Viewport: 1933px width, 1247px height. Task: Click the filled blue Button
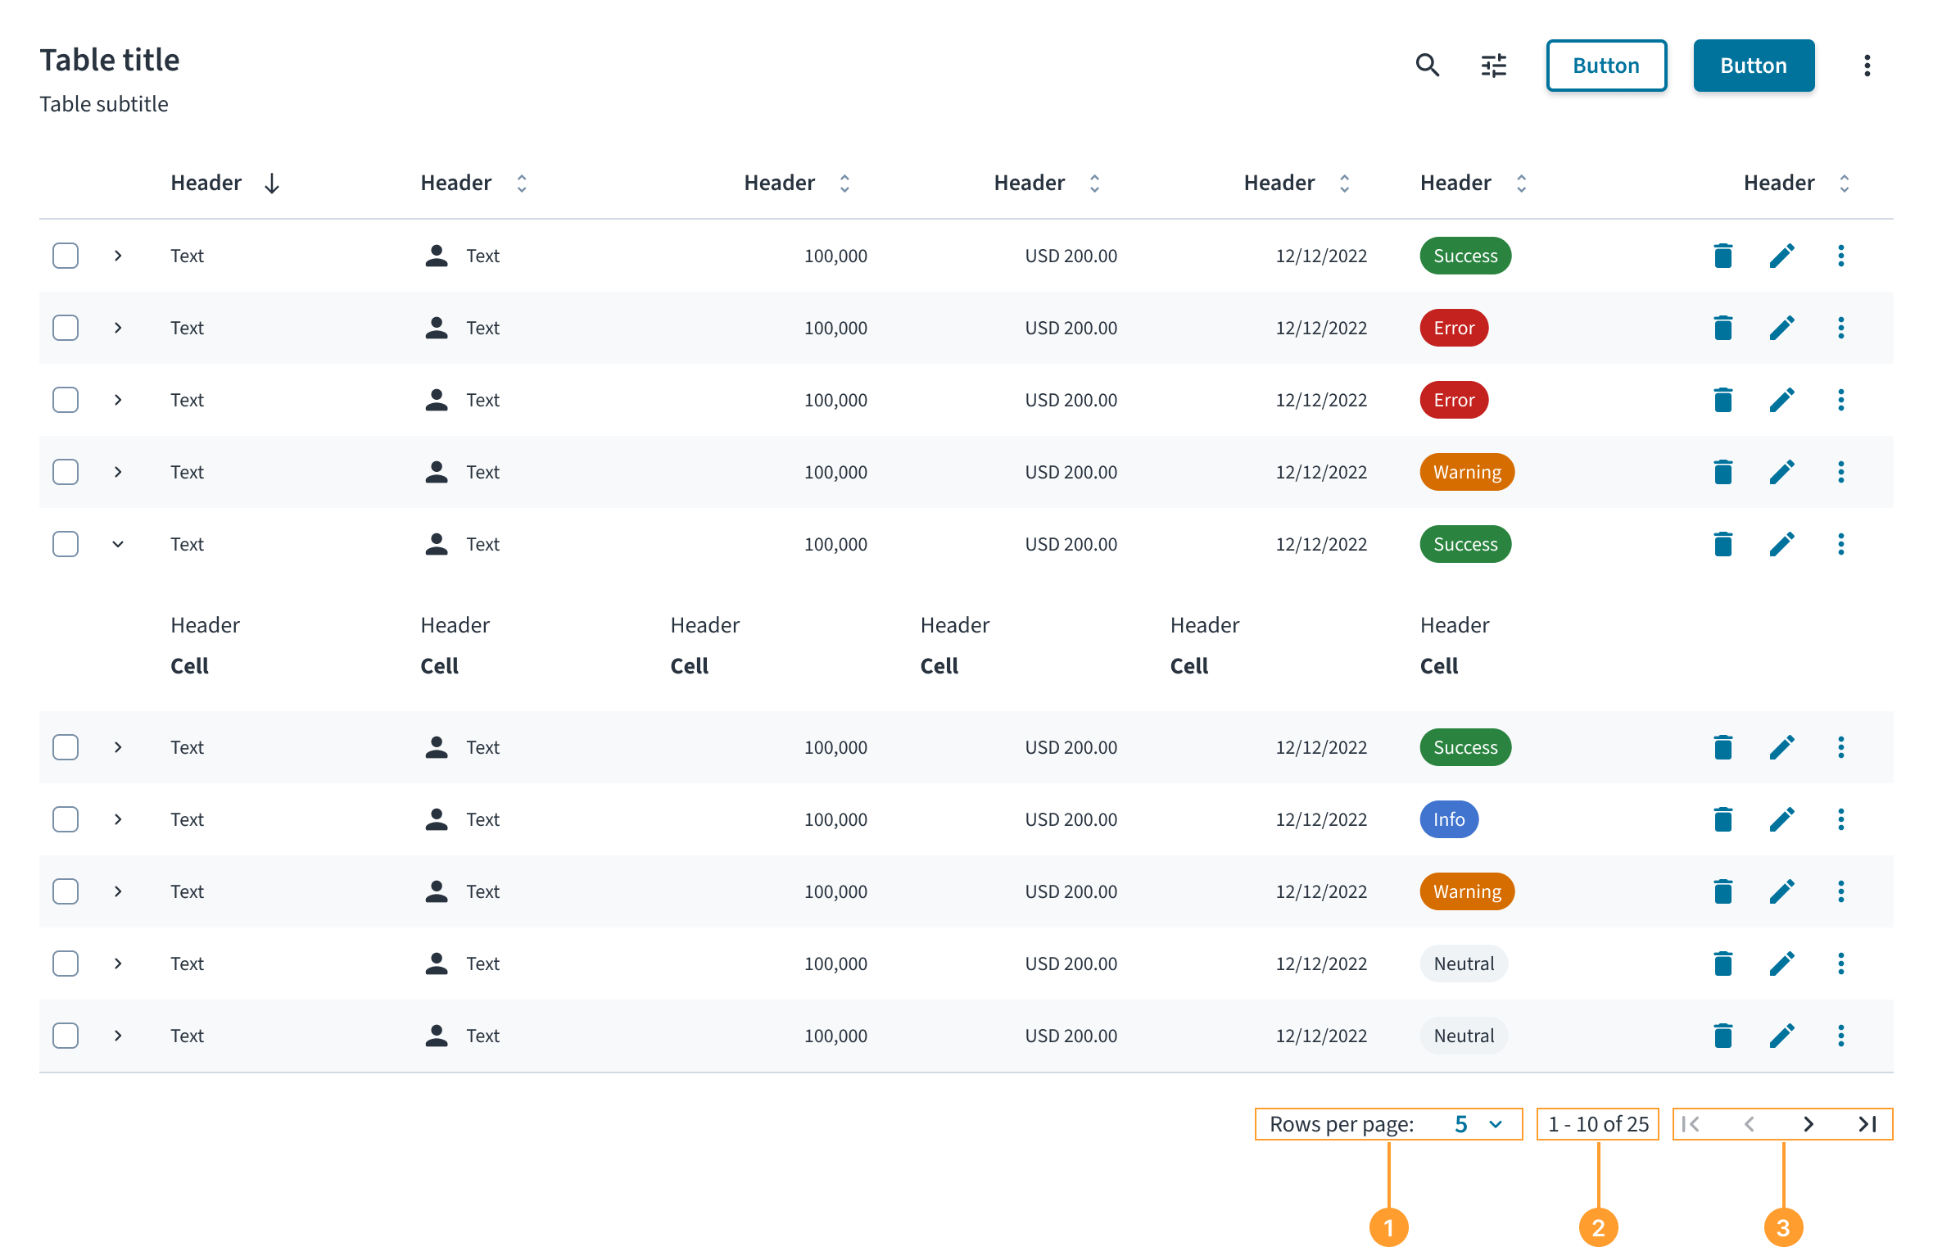click(1754, 65)
